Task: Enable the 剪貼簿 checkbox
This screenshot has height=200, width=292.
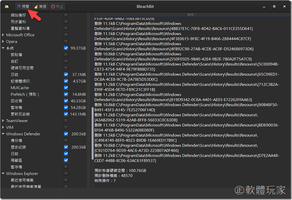Action: point(66,55)
